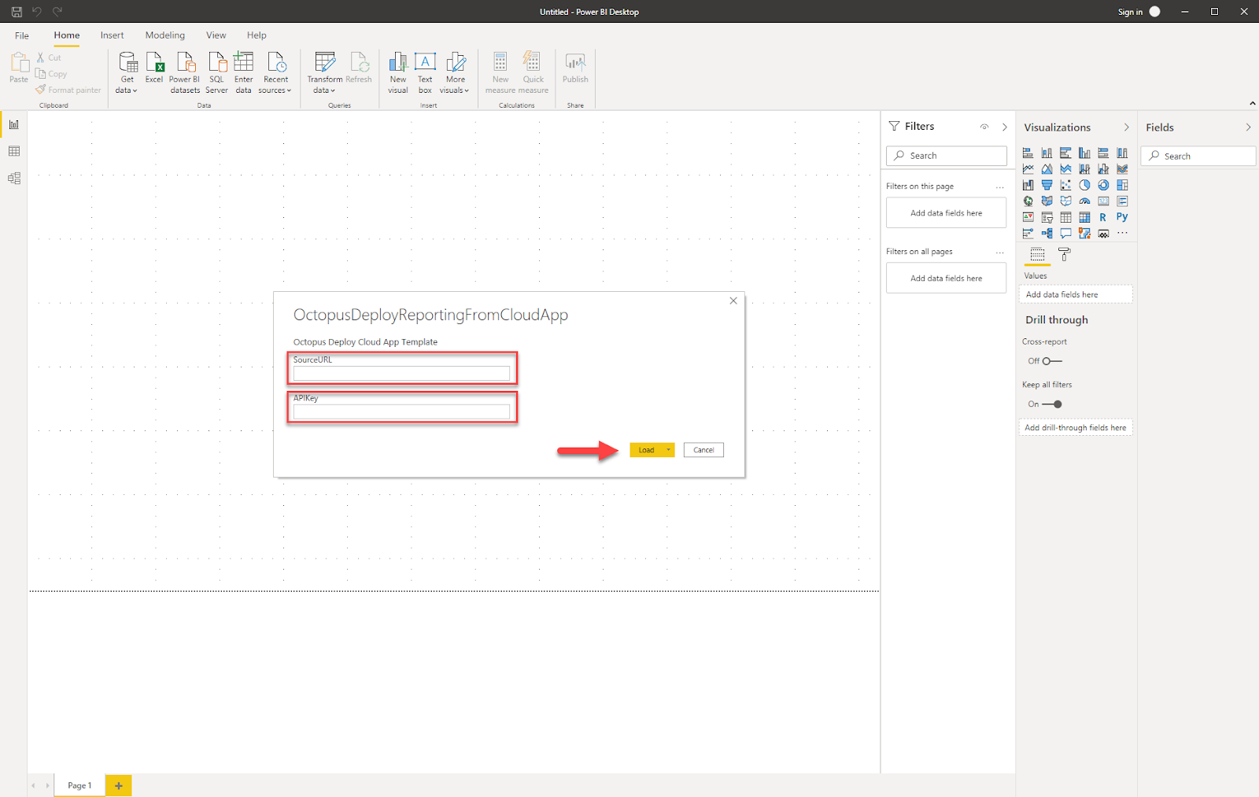The width and height of the screenshot is (1259, 797).
Task: Click the Fields pane Search box
Action: pyautogui.click(x=1198, y=156)
